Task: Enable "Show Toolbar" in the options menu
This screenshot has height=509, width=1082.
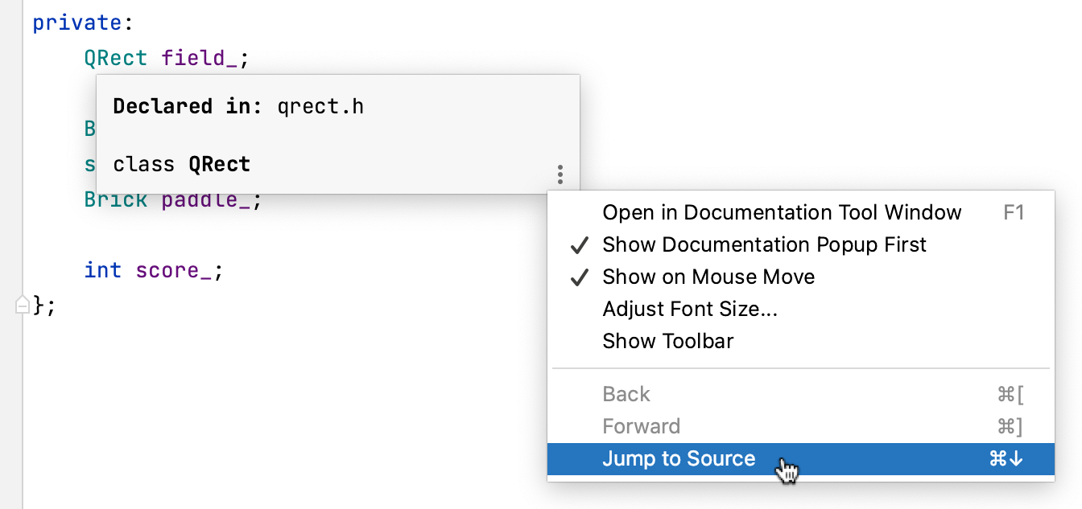Action: 668,340
